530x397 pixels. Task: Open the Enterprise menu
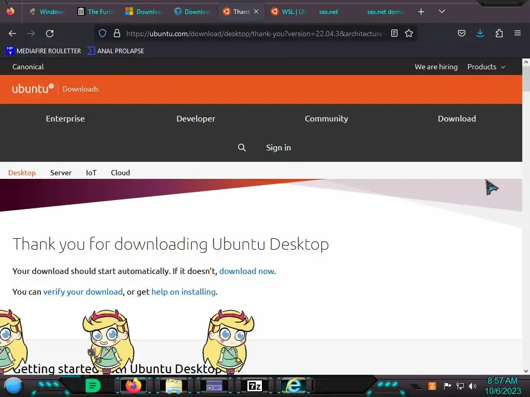[x=65, y=118]
